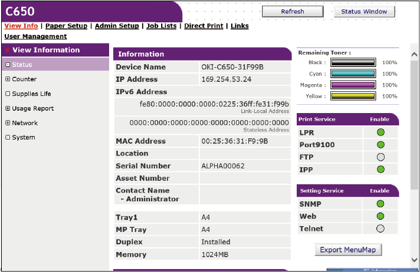
Task: Expand the Network menu node
Action: click(8, 123)
